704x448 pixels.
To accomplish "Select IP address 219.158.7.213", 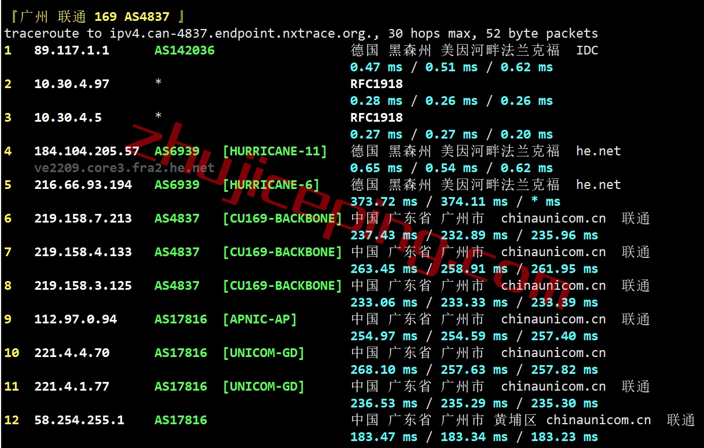I will pyautogui.click(x=83, y=218).
